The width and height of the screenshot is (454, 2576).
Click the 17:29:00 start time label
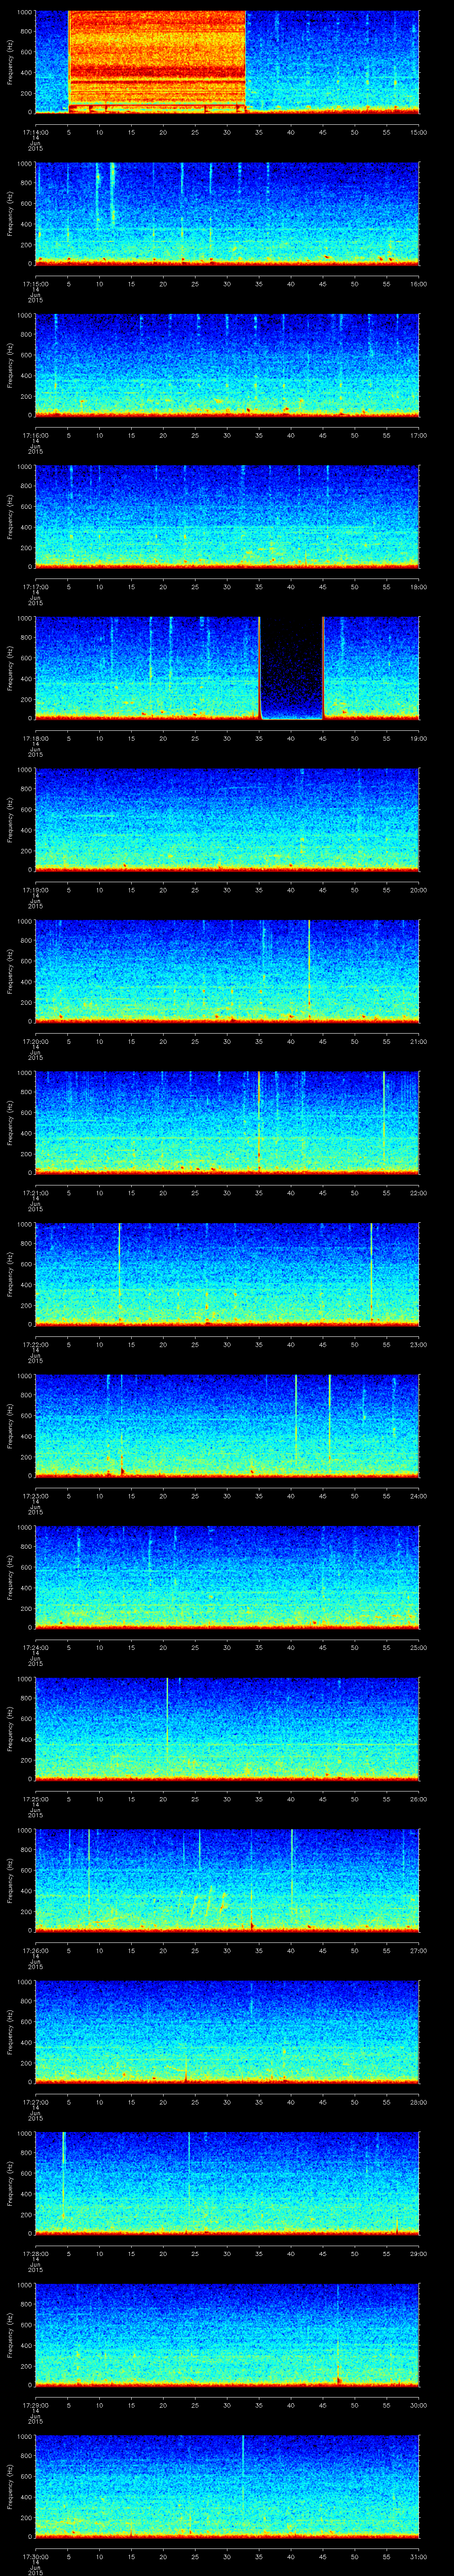pos(35,2405)
